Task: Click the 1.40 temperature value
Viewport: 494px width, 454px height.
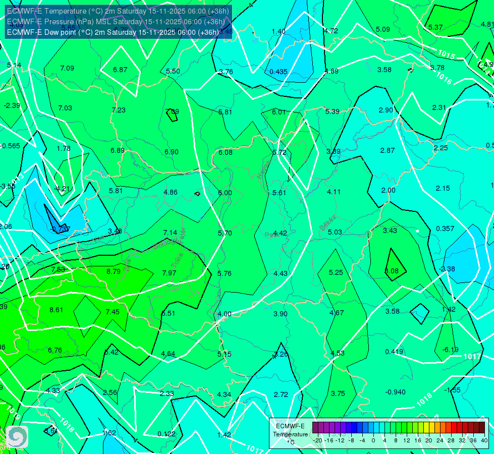Action: [279, 31]
